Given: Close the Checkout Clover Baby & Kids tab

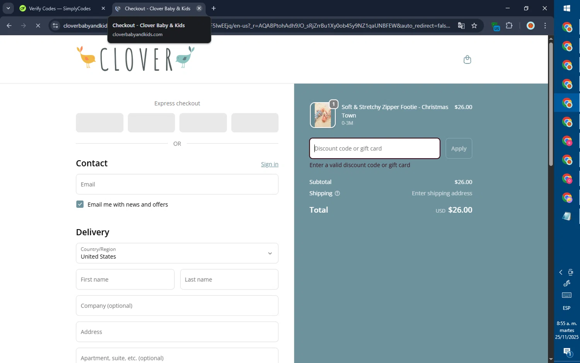Looking at the screenshot, I should [199, 8].
